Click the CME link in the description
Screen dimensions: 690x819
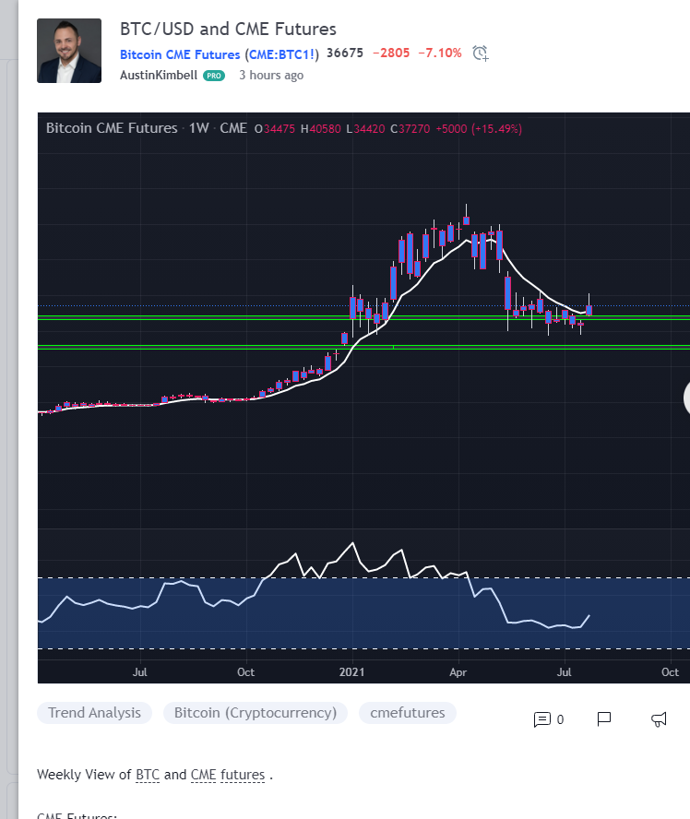click(x=203, y=775)
